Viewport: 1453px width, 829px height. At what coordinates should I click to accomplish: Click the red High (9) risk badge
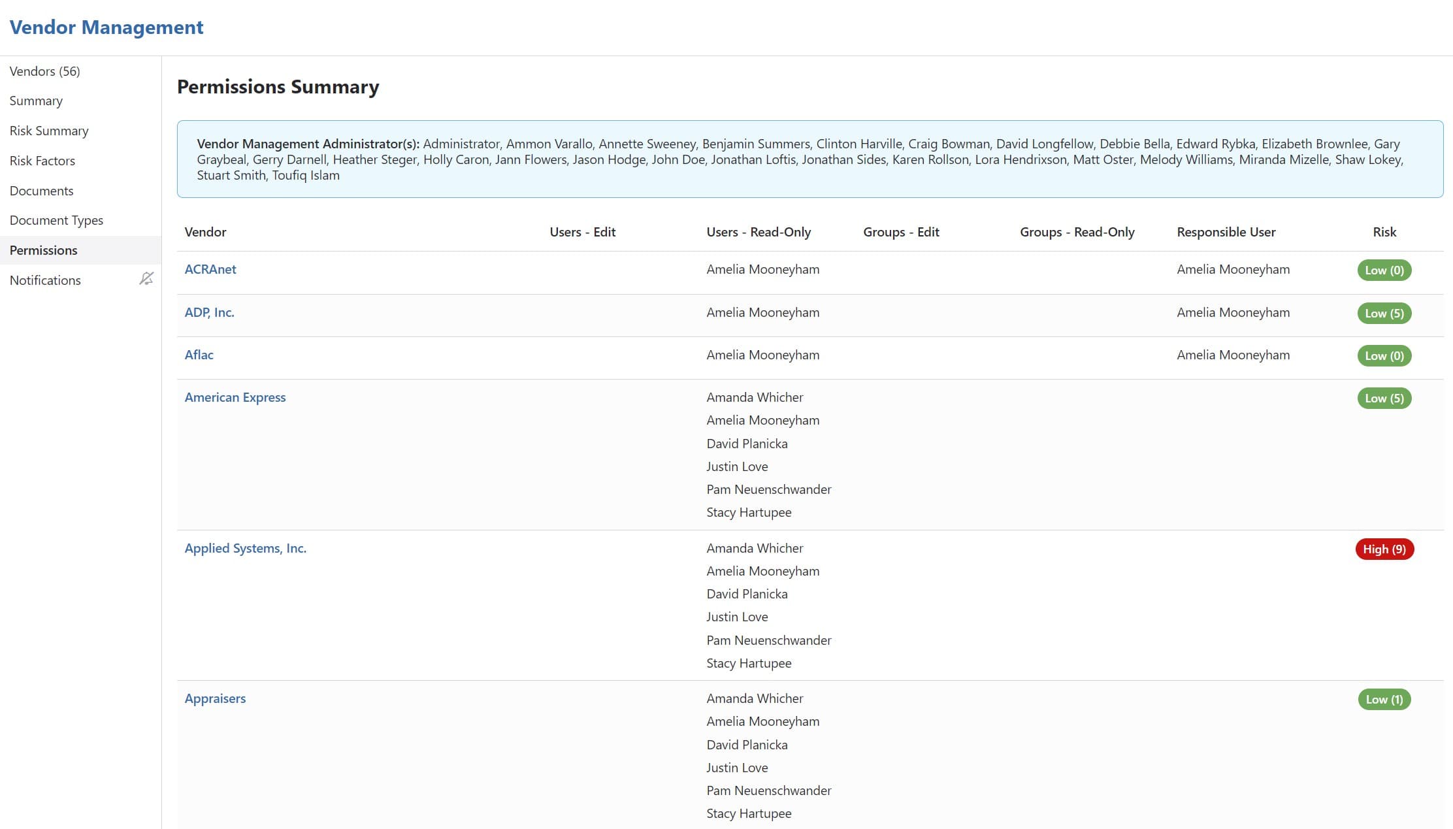(1384, 549)
